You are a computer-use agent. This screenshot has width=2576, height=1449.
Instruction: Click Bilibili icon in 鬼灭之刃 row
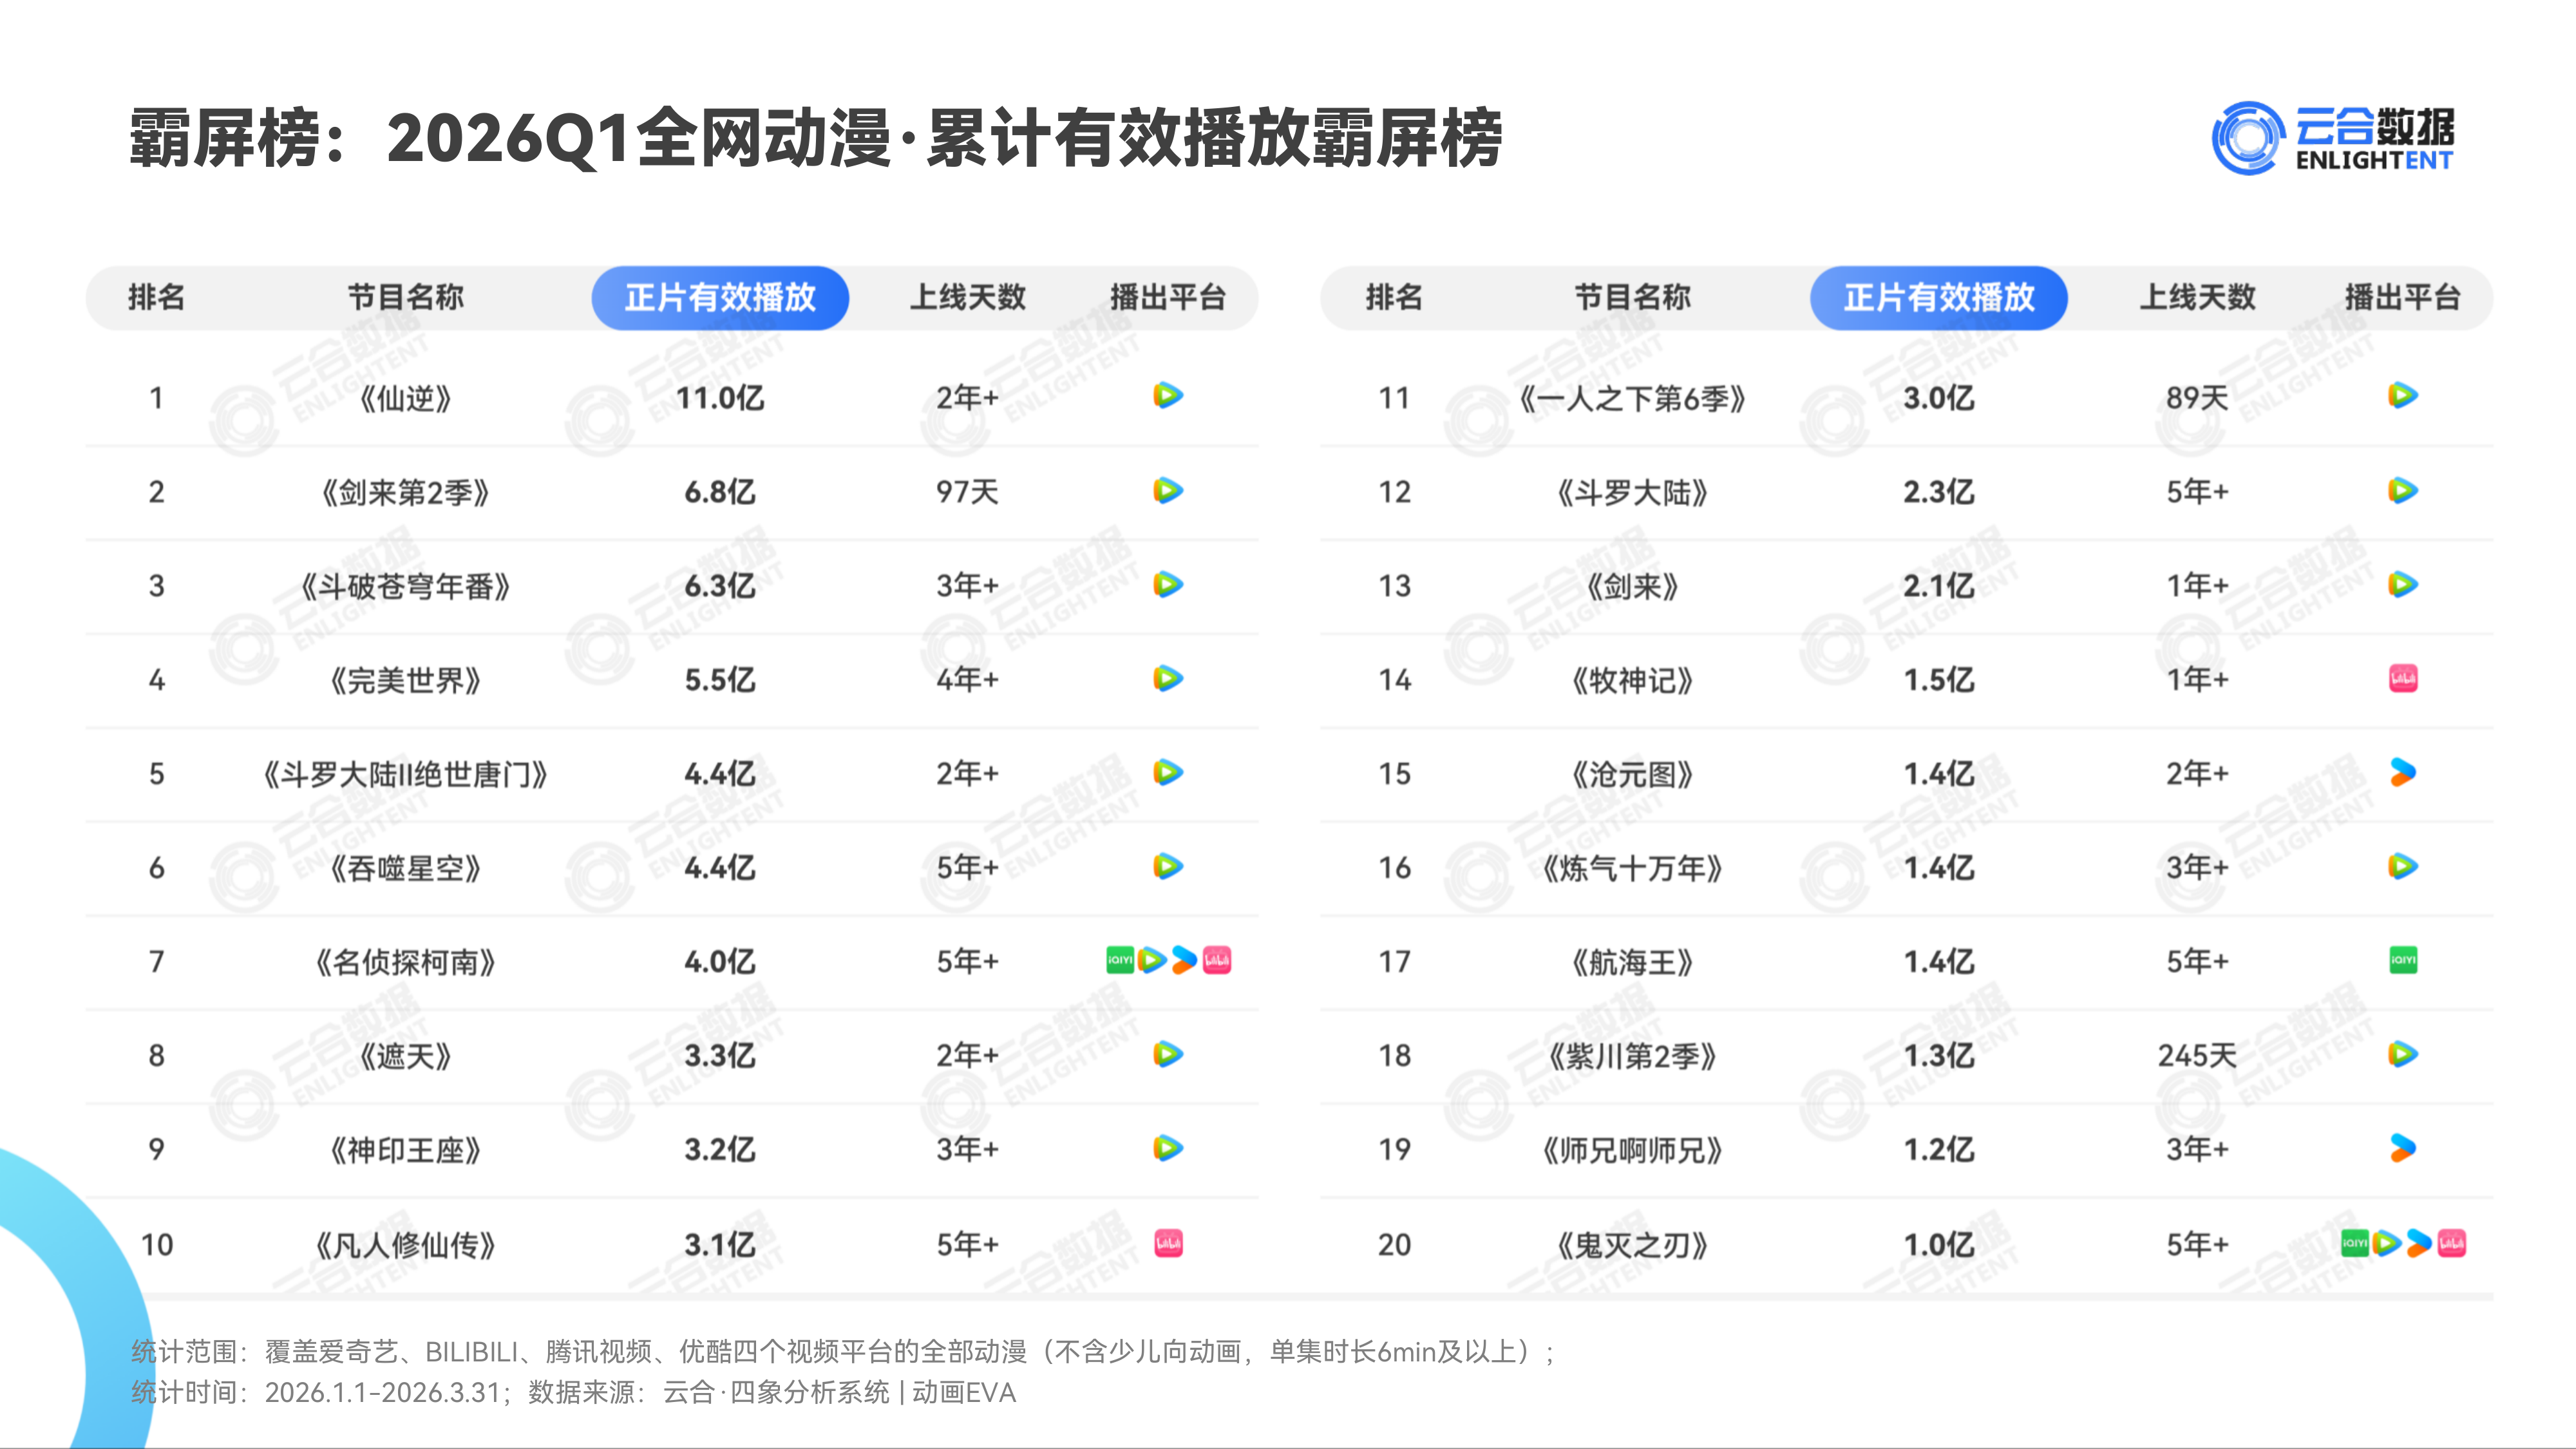pos(2452,1243)
